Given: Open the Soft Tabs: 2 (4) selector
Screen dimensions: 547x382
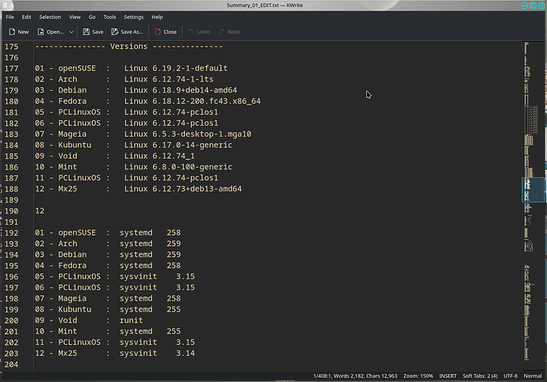Looking at the screenshot, I should coord(480,376).
